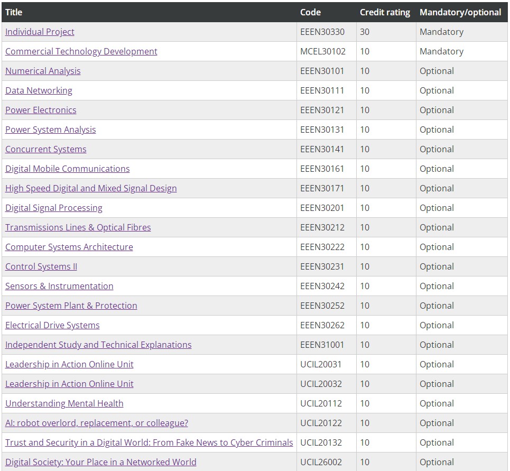
Task: Open Commercial Technology Development link
Action: (x=81, y=51)
